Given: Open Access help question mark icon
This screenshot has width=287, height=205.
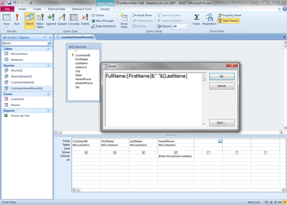Looking at the screenshot, I should point(285,9).
